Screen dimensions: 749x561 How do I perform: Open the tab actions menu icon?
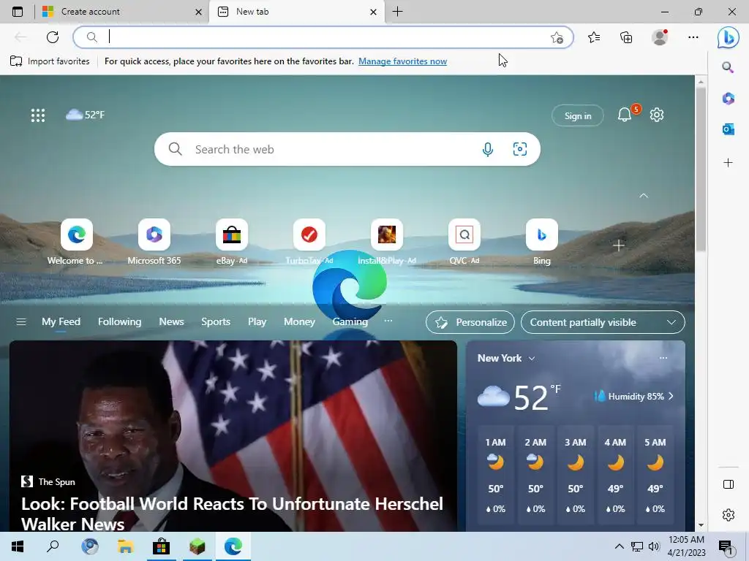(18, 12)
